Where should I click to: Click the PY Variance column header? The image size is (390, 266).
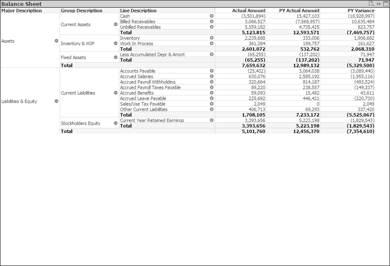pyautogui.click(x=361, y=11)
